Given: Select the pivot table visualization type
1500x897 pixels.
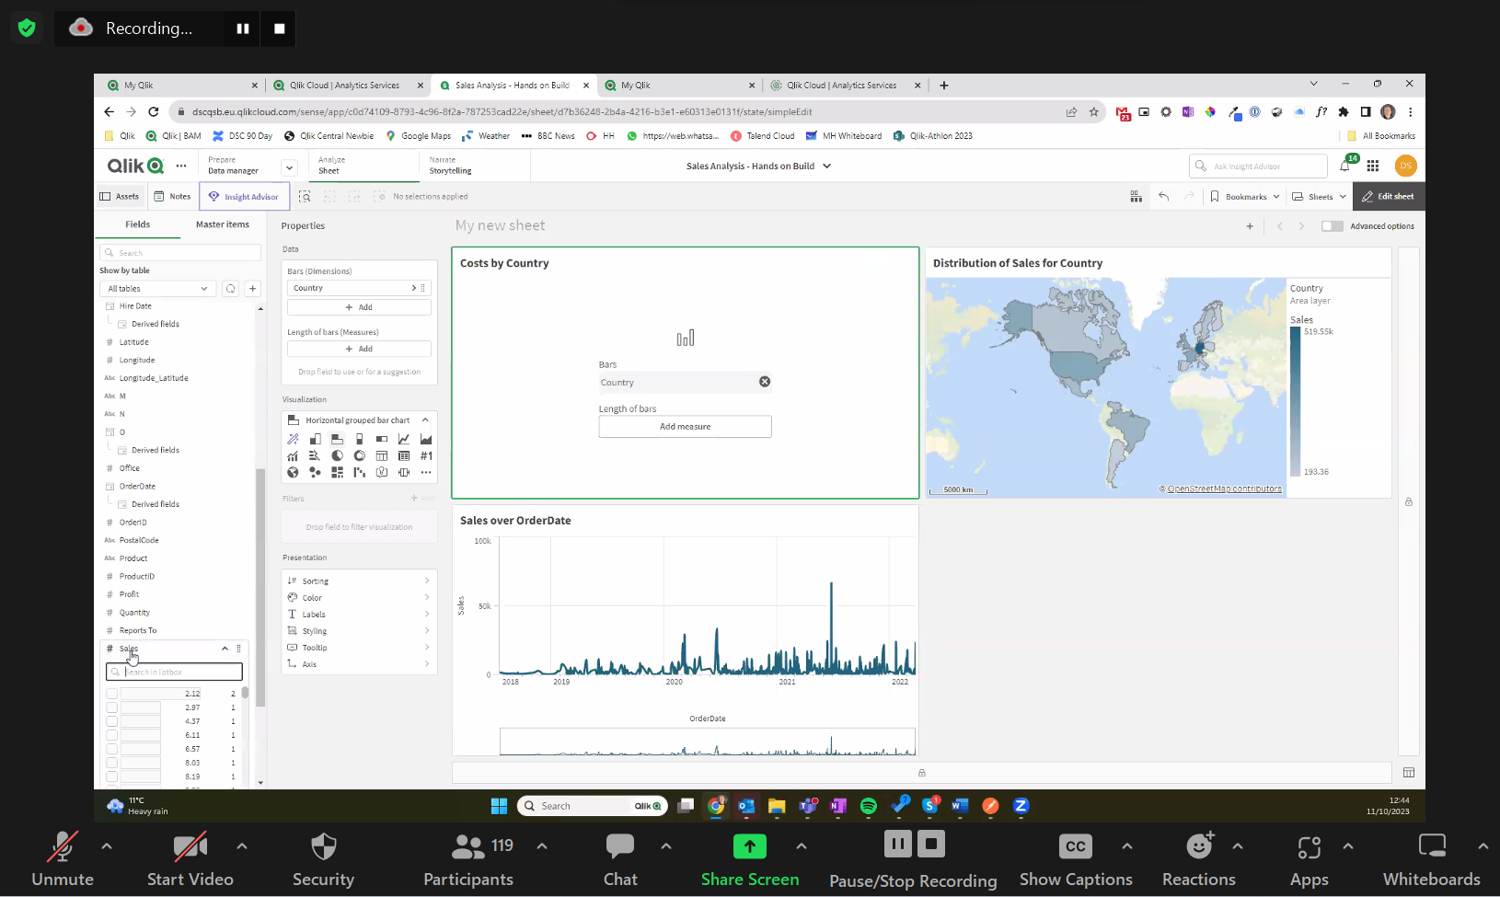Looking at the screenshot, I should tap(404, 455).
